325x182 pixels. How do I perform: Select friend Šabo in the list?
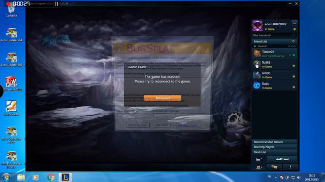274,85
